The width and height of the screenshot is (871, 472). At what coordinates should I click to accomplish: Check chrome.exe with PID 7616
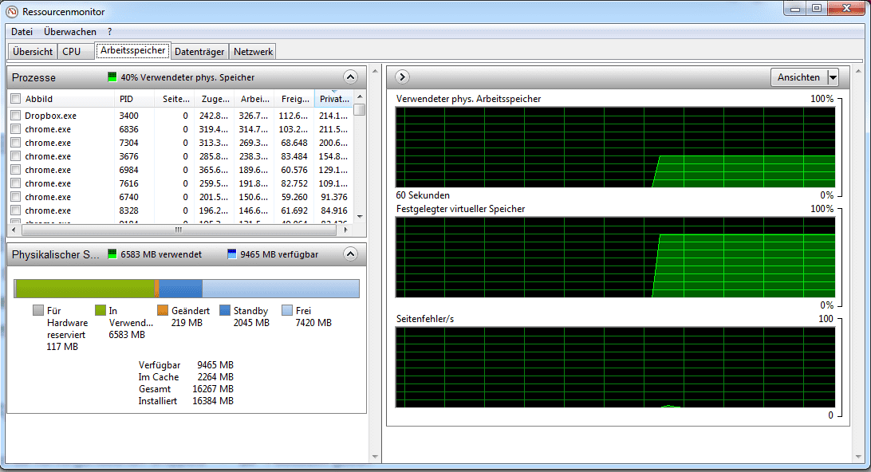[x=16, y=183]
